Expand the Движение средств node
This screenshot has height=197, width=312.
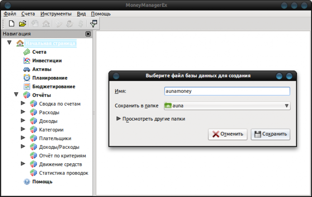coord(23,164)
